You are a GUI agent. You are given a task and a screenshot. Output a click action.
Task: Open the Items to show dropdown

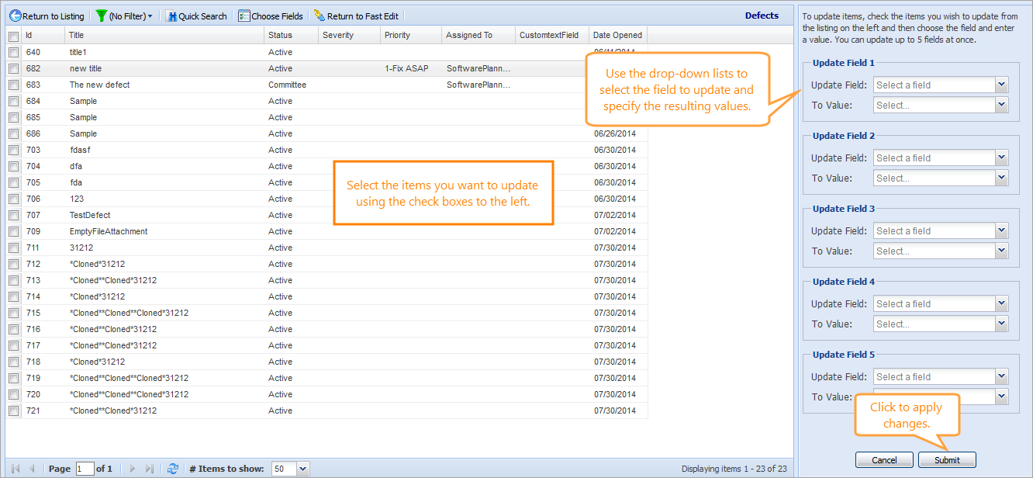tap(302, 469)
